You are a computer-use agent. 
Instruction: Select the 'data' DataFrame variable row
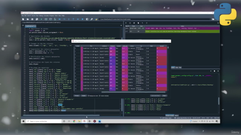click(172, 28)
